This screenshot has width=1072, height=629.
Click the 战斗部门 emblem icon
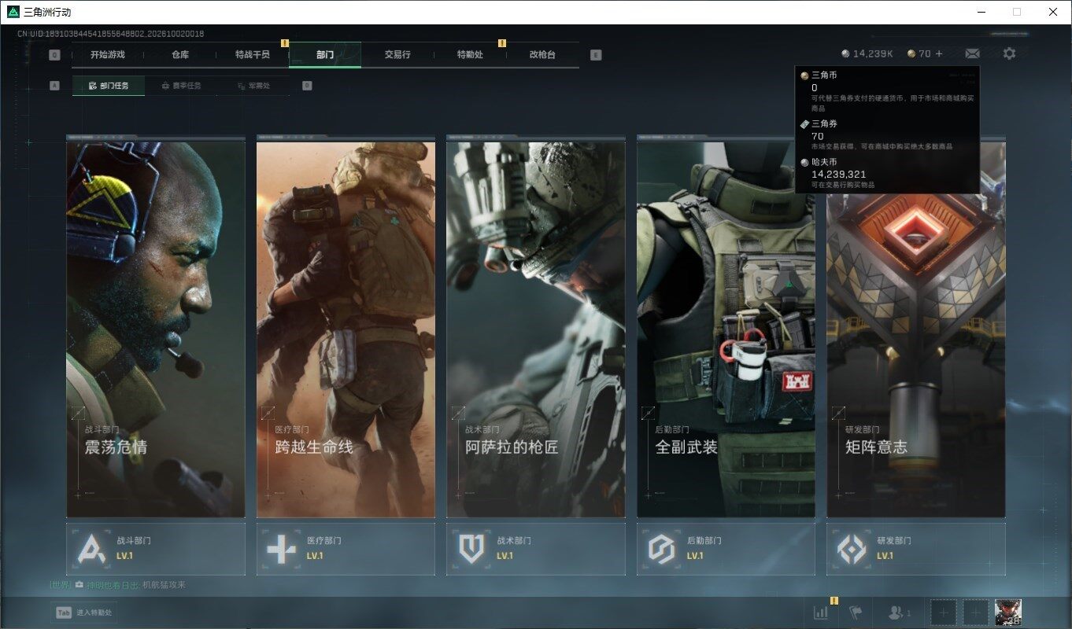point(91,549)
